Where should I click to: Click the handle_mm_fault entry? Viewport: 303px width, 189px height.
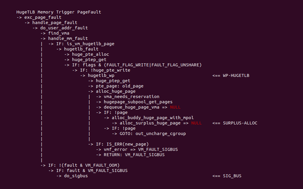point(68,38)
